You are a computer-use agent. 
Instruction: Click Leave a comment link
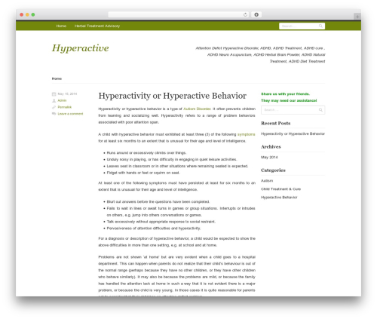[x=70, y=114]
